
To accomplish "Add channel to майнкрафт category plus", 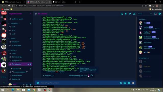I will tap(30, 69).
